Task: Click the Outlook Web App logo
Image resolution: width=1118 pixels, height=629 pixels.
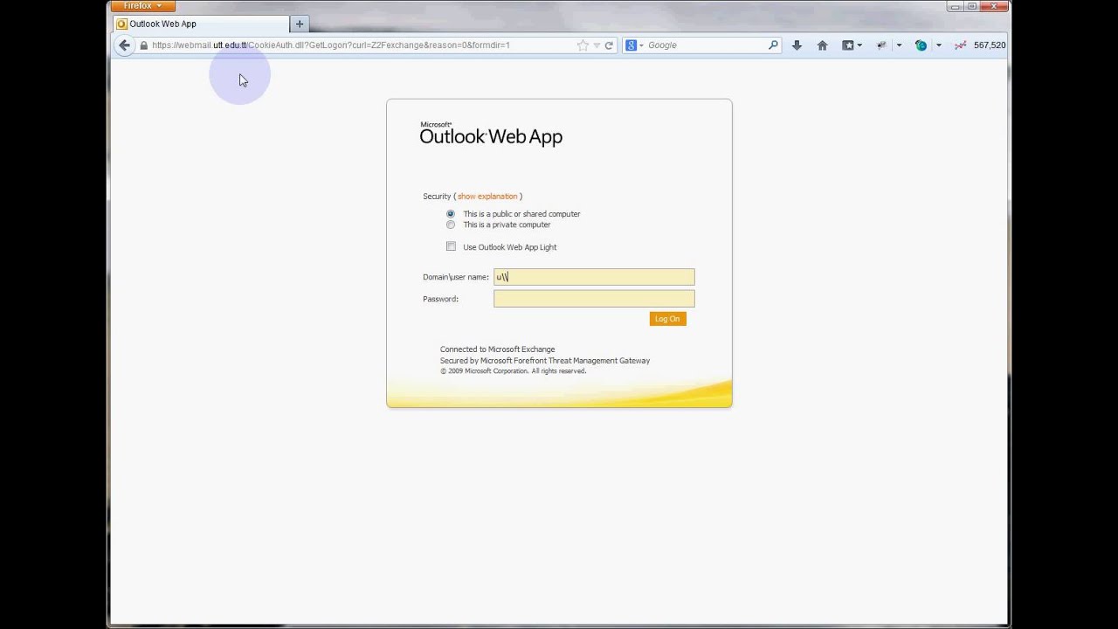Action: coord(491,134)
